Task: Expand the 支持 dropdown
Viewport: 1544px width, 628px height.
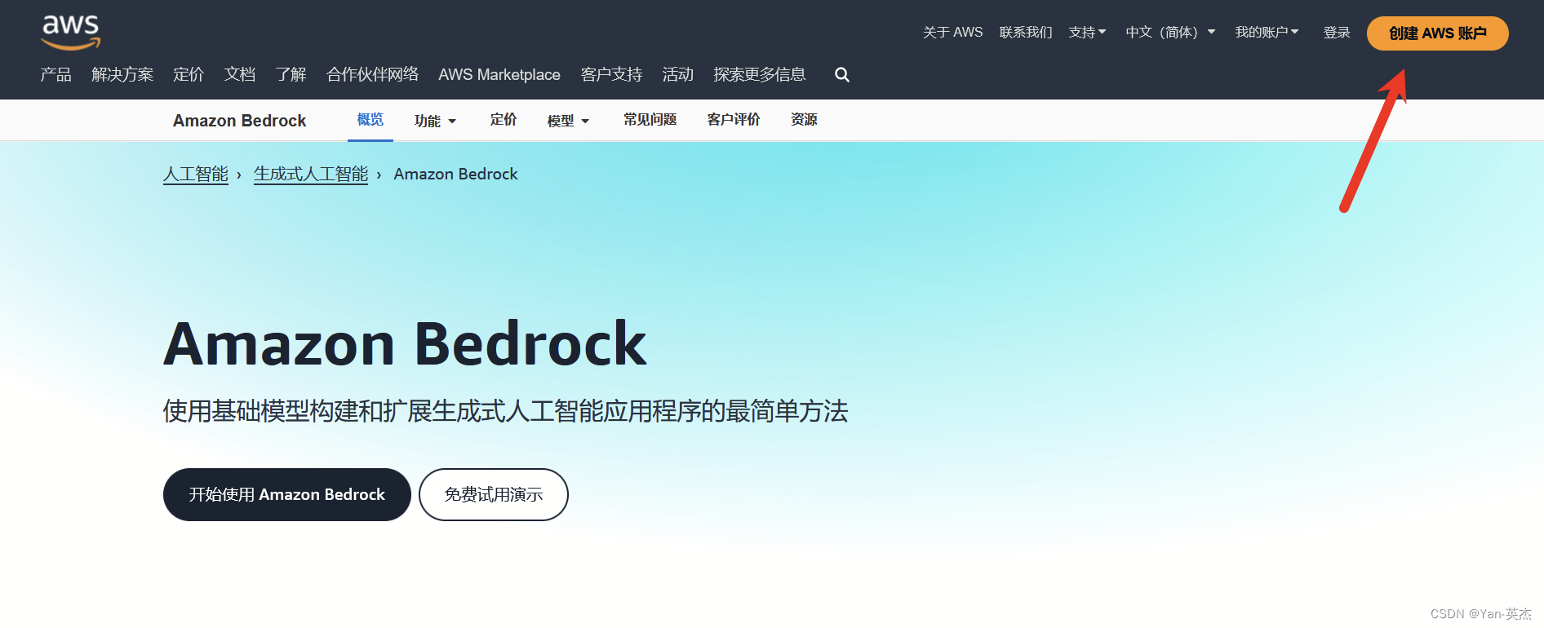Action: tap(1087, 33)
